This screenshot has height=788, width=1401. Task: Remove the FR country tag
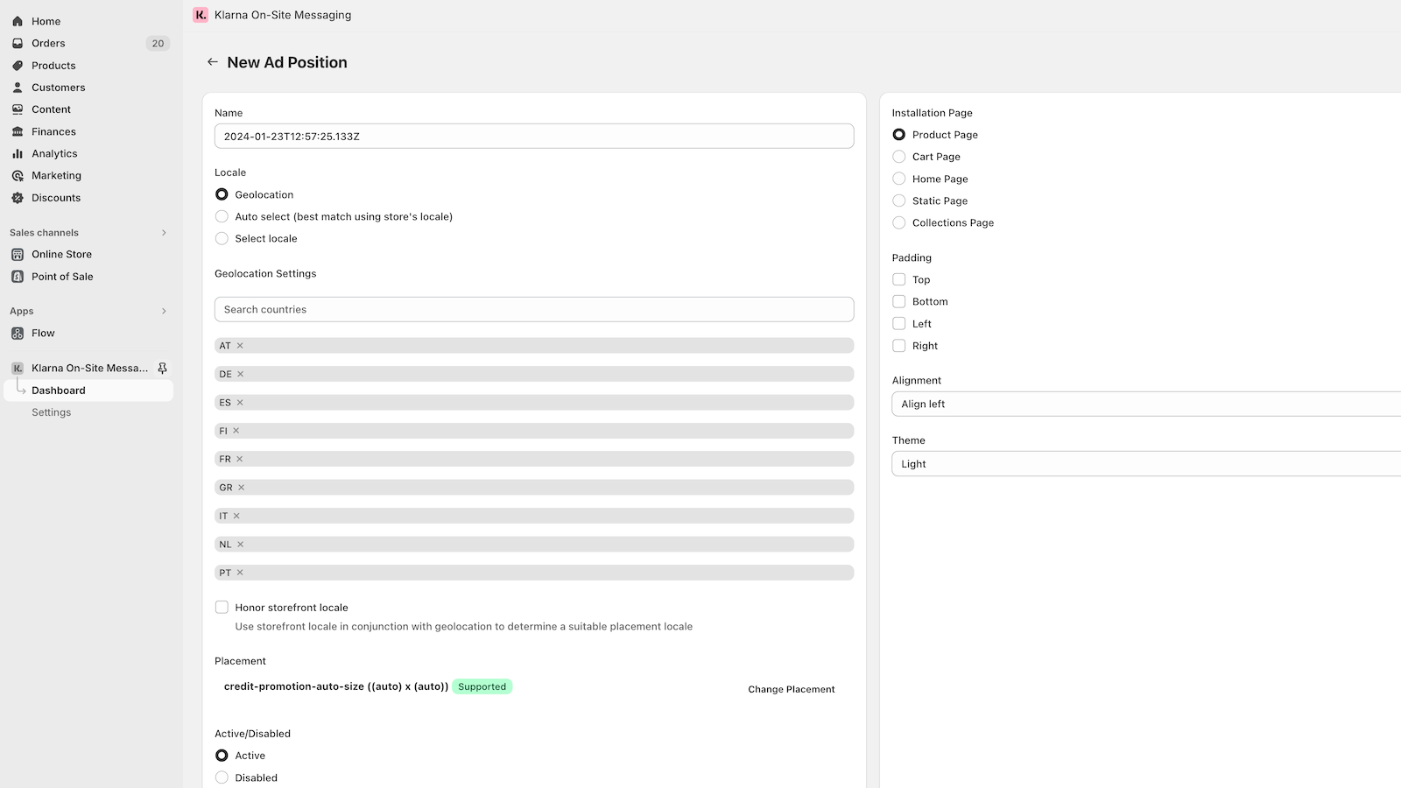pos(240,459)
